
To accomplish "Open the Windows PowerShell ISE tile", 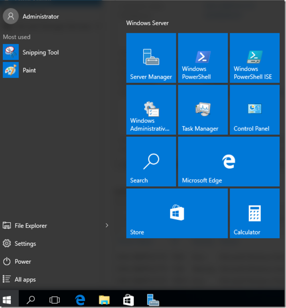I will click(x=255, y=58).
